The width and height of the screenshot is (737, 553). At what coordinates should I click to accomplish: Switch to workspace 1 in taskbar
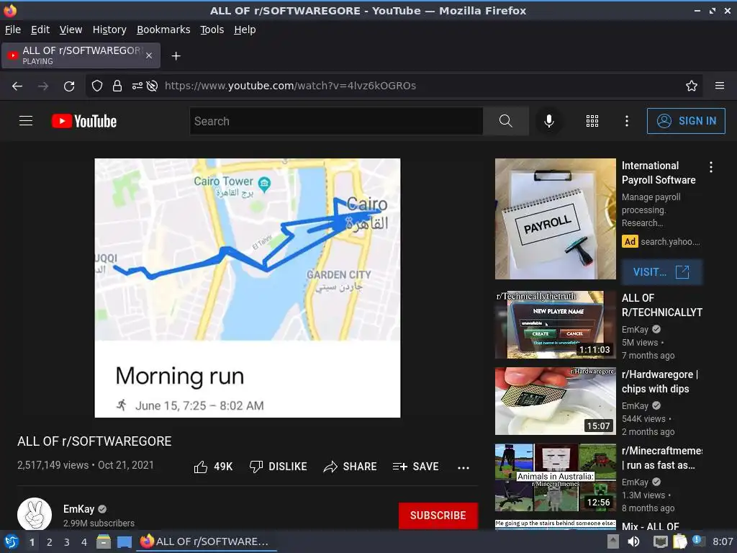tap(32, 542)
